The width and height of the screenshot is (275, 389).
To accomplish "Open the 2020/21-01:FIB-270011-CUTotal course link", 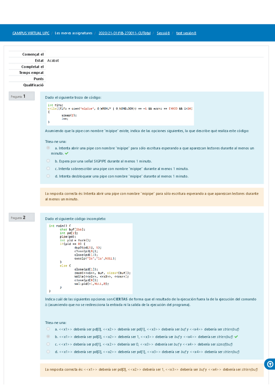I will (x=125, y=33).
